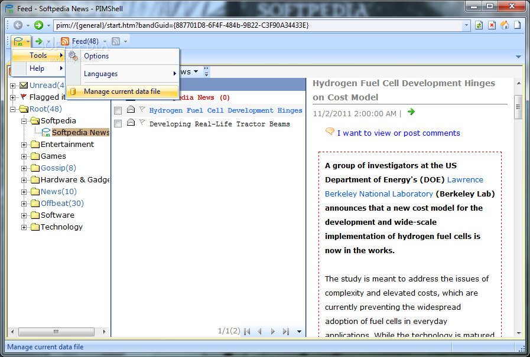This screenshot has width=530, height=357.
Task: Click the article pane vertical scrollbar thumb
Action: 518,107
